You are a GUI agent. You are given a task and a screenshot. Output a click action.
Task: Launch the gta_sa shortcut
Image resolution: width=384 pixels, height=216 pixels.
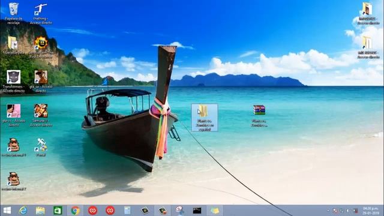41,82
